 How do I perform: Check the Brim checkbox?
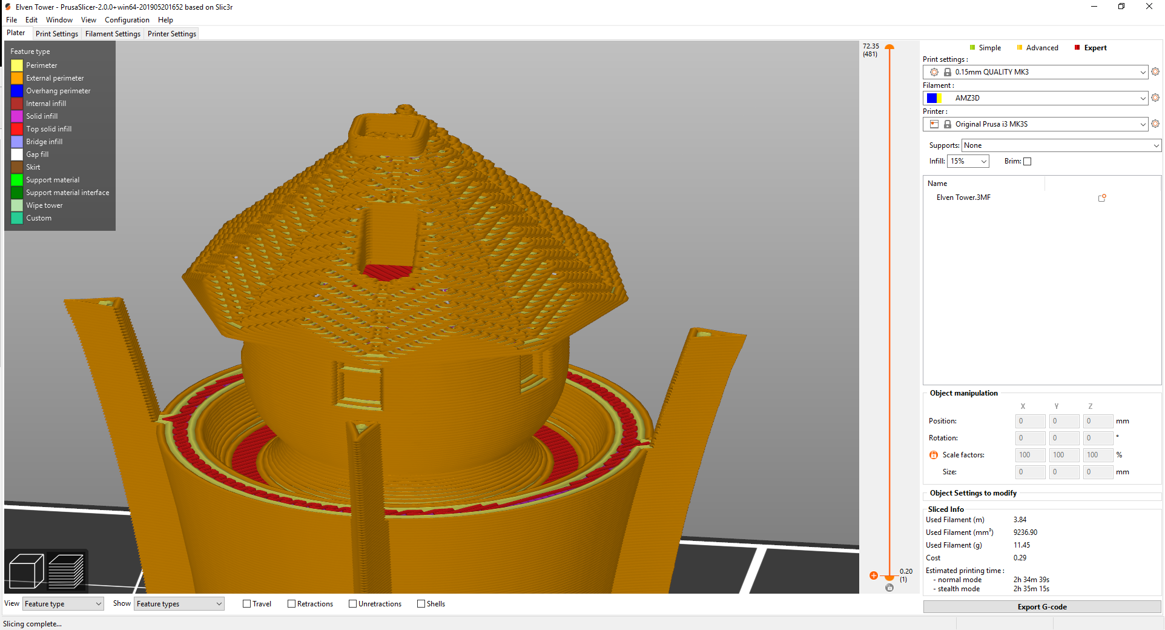click(1027, 162)
